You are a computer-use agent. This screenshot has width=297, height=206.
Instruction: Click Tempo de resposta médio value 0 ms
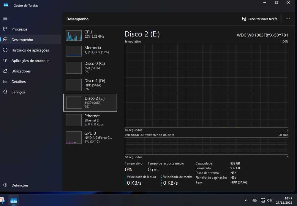153,170
